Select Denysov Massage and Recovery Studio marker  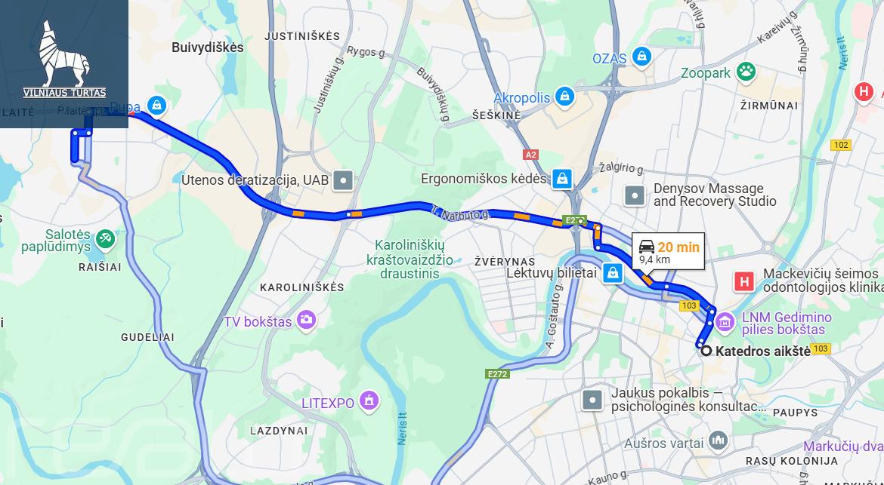pyautogui.click(x=635, y=196)
